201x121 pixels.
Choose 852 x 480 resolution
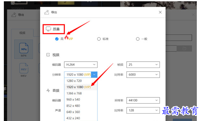click(81, 106)
